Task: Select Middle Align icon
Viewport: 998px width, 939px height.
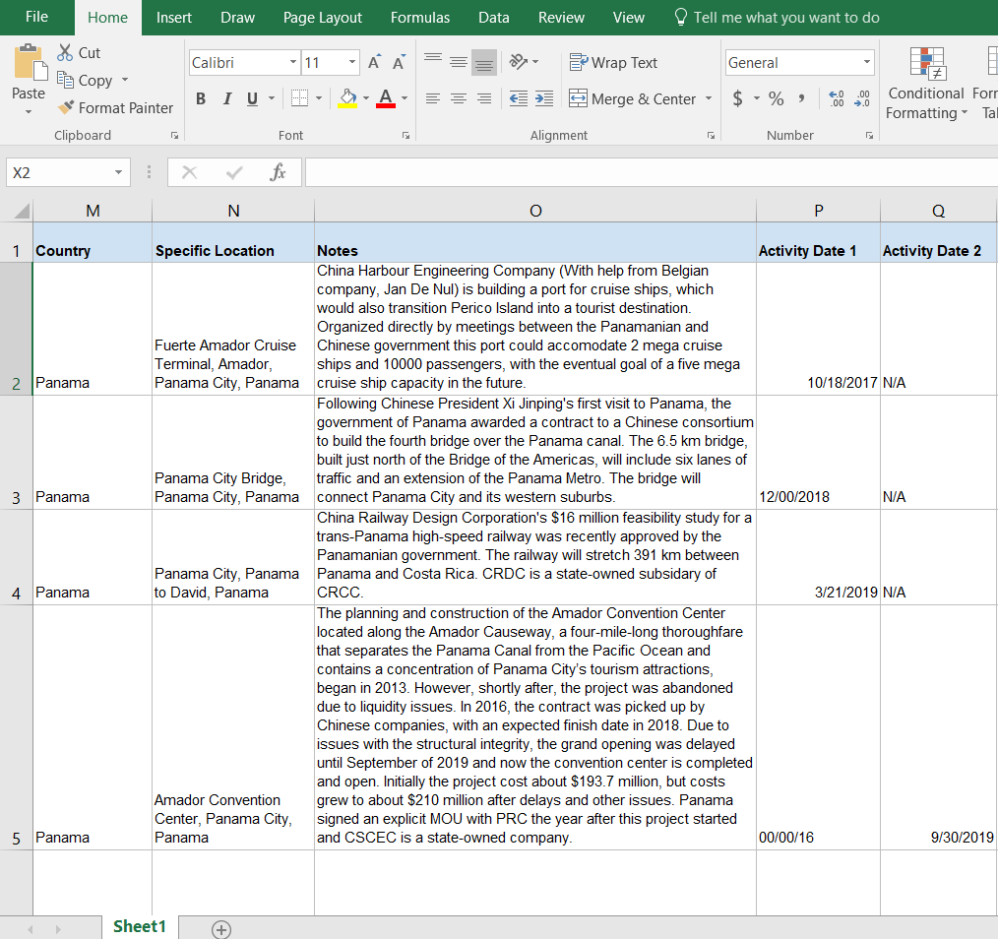Action: point(459,62)
